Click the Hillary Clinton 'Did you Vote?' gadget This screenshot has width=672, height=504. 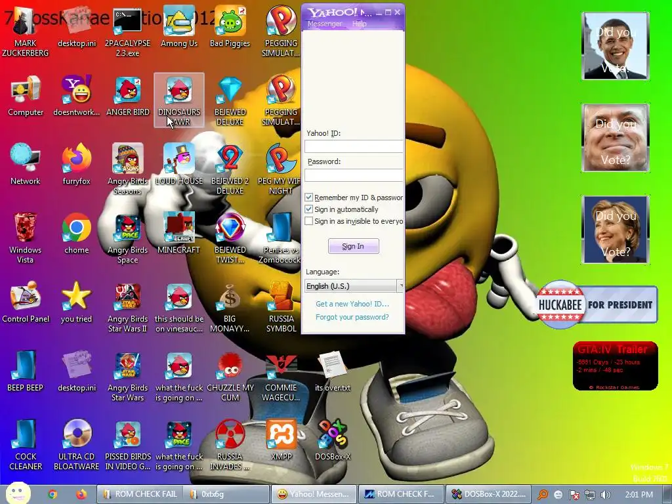click(616, 229)
